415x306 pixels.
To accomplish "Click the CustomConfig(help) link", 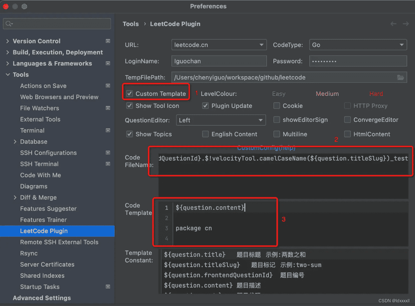I will coord(266,148).
